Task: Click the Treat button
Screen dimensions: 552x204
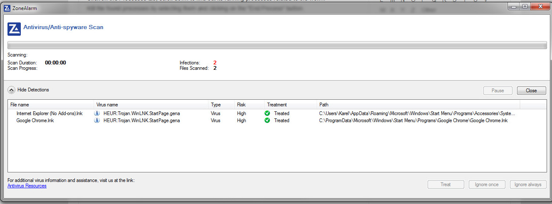Action: coord(446,184)
